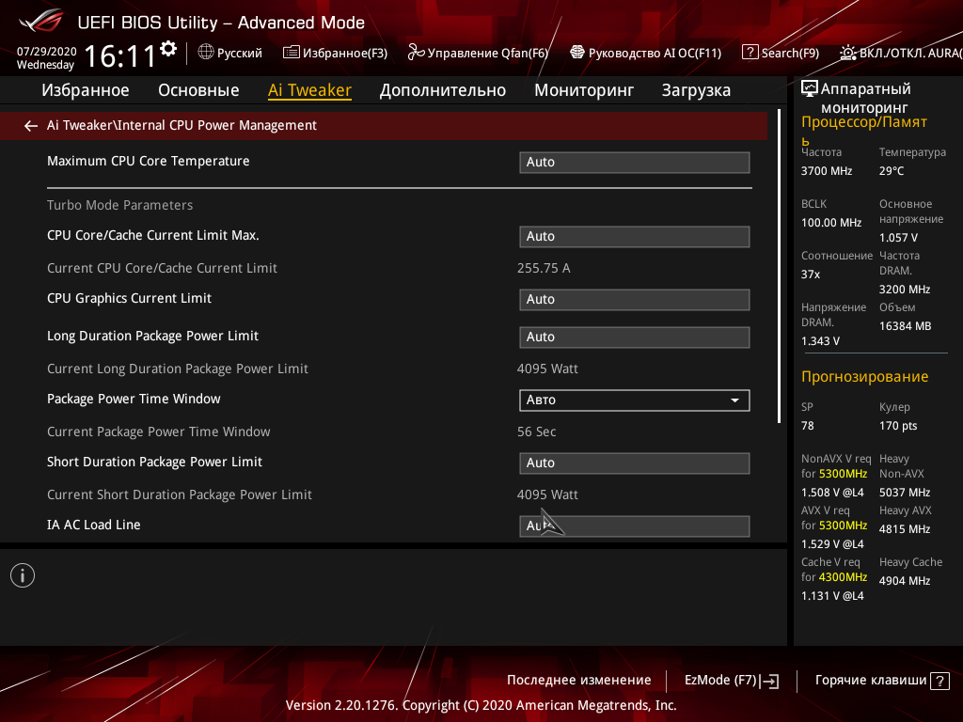Click the 170 pts cooler score
Viewport: 963px width, 722px height.
898,426
